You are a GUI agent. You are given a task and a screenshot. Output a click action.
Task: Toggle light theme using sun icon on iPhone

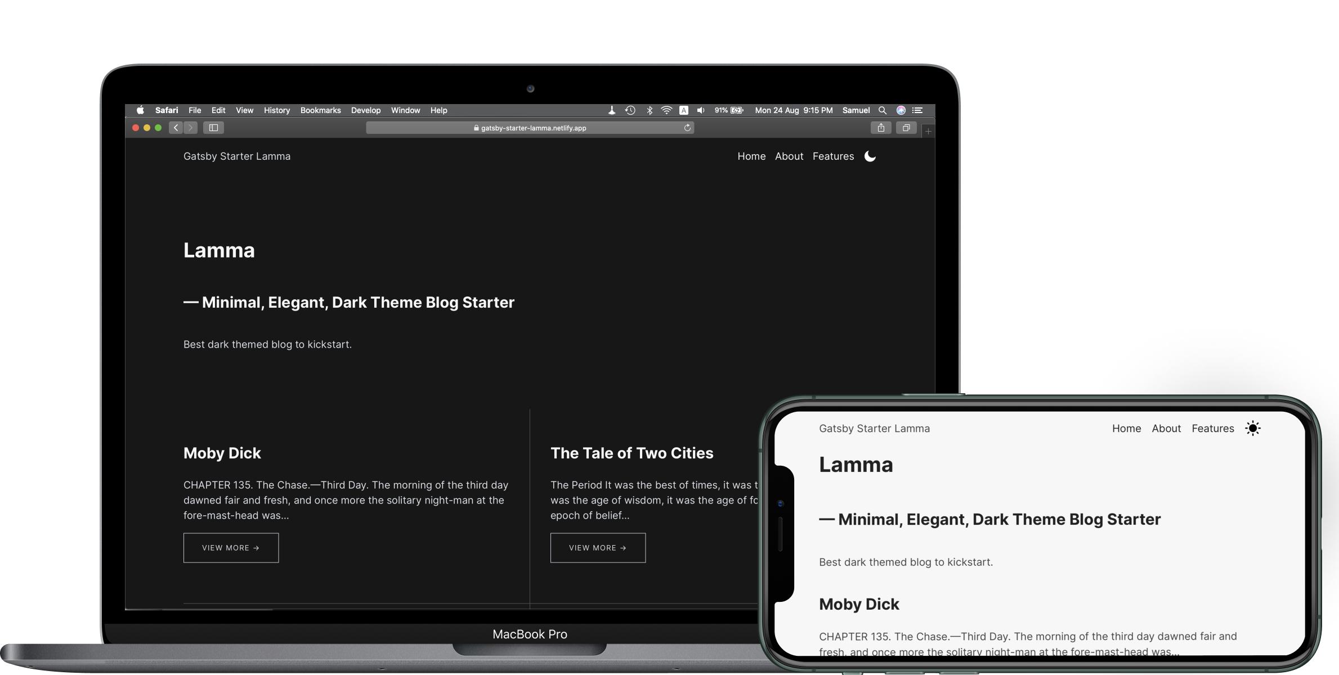[x=1255, y=428]
